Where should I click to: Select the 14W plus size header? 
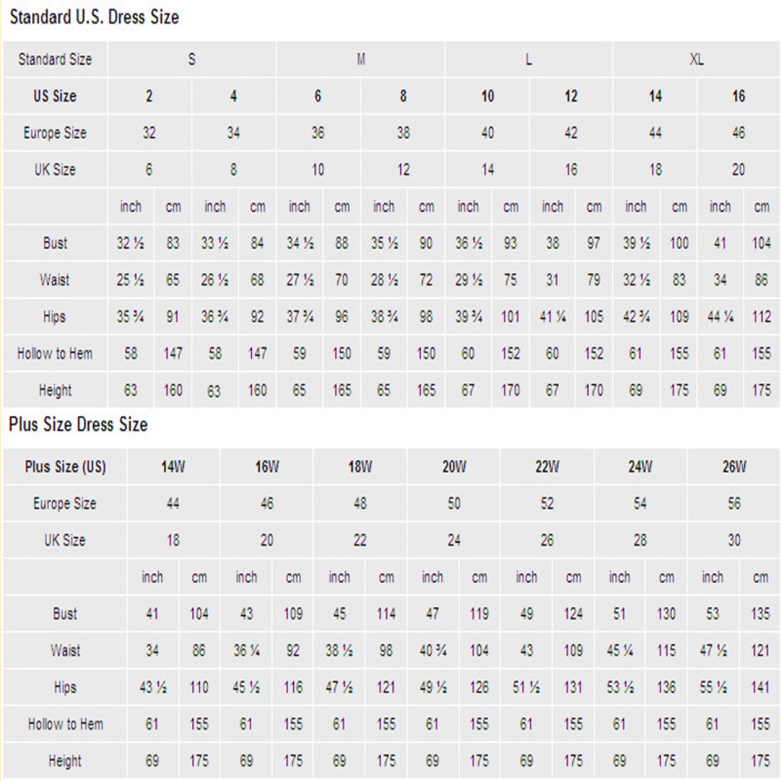click(x=173, y=467)
